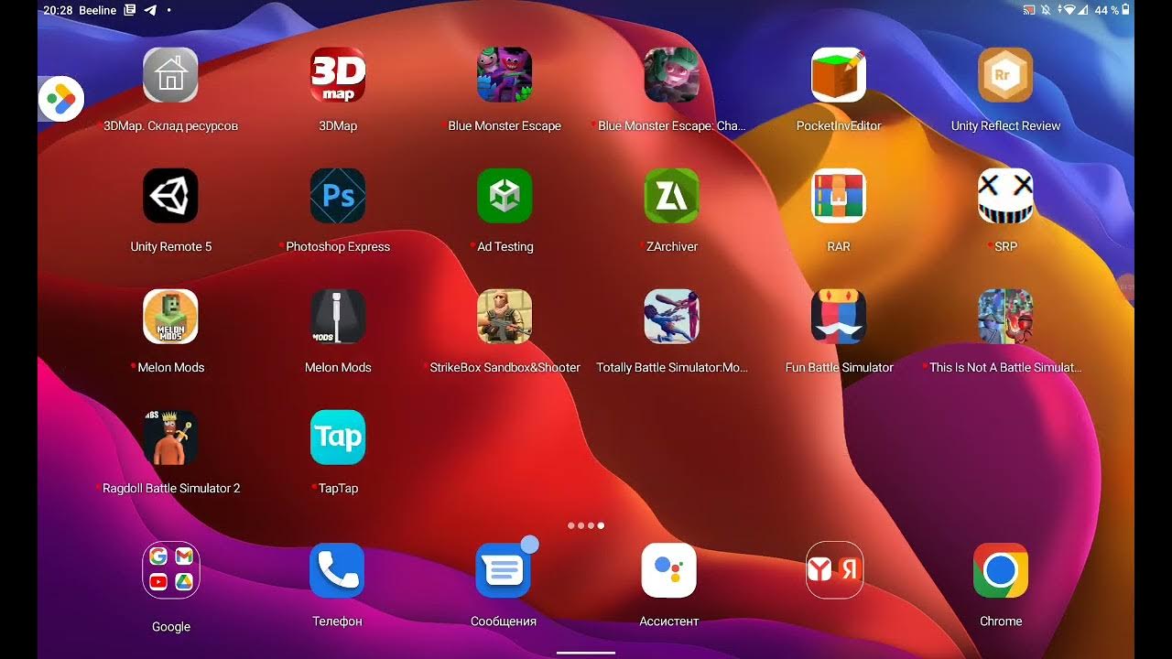Image resolution: width=1172 pixels, height=659 pixels.
Task: Tap the home screen page indicator dots
Action: pyautogui.click(x=586, y=525)
